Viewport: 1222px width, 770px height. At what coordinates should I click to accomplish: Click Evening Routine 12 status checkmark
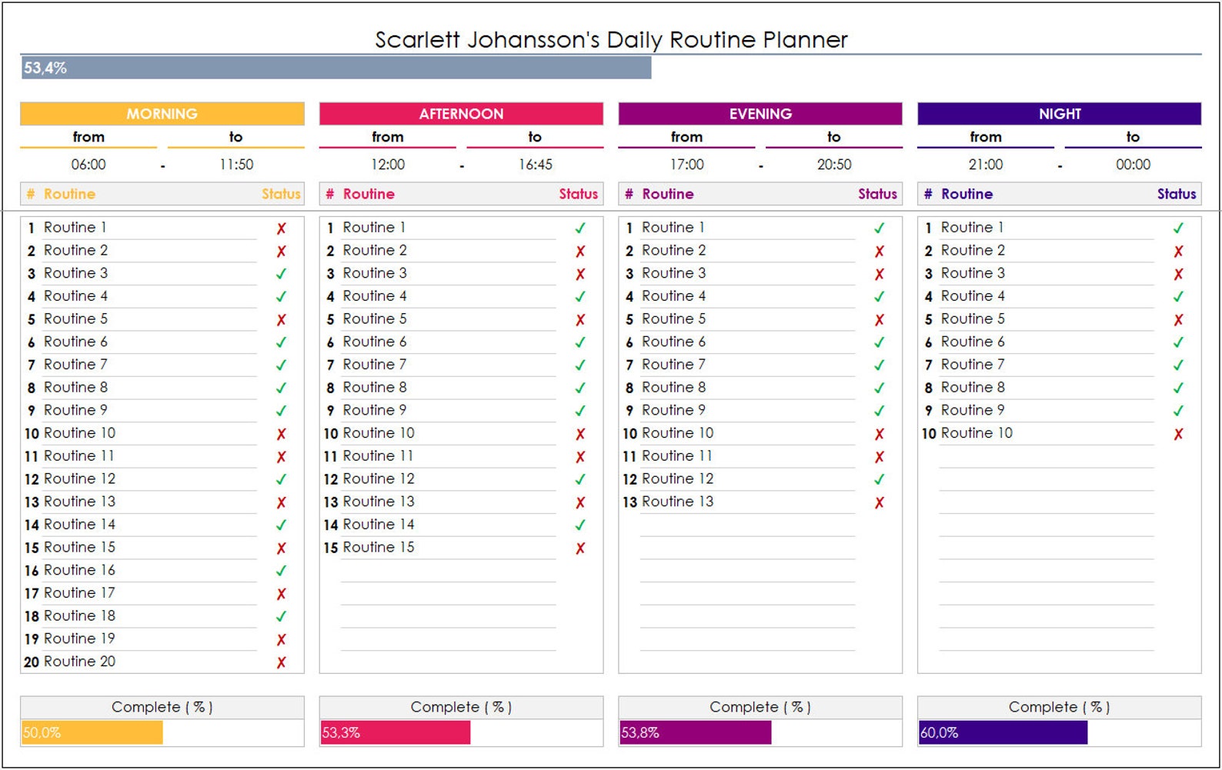[880, 479]
